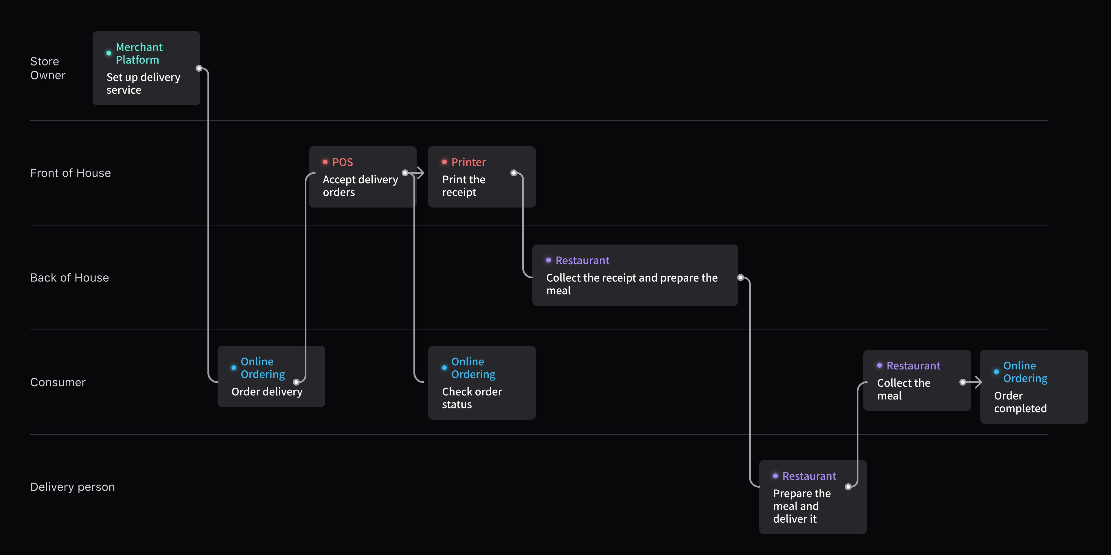Click the output node on the Print the receipt card
This screenshot has height=555, width=1111.
[513, 173]
